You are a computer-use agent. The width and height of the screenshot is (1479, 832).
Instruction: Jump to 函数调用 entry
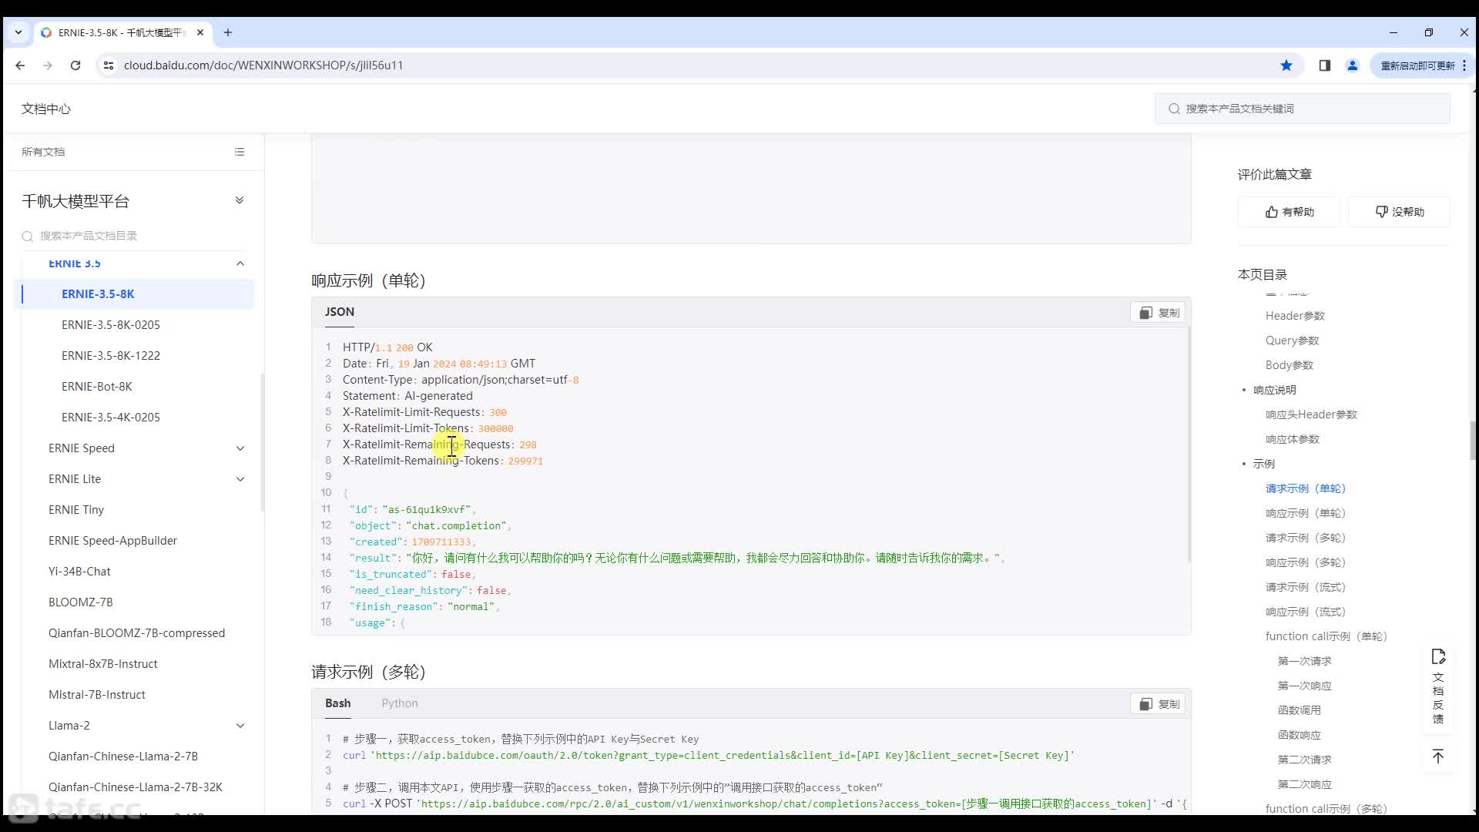(x=1299, y=710)
